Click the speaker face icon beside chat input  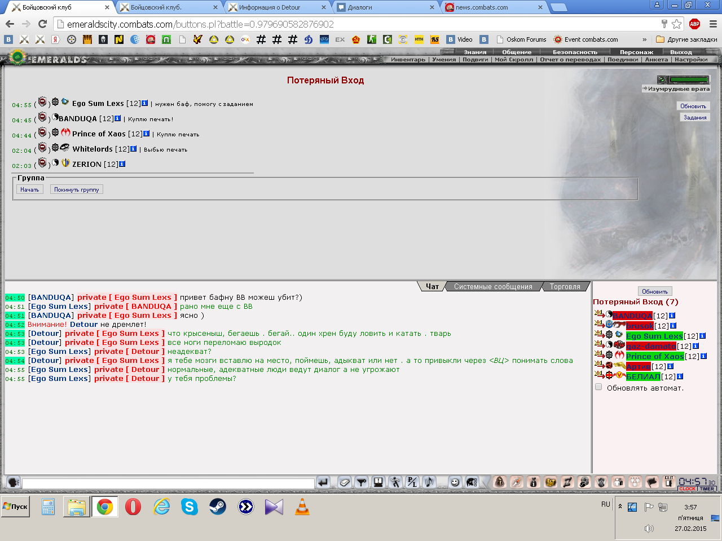(14, 482)
